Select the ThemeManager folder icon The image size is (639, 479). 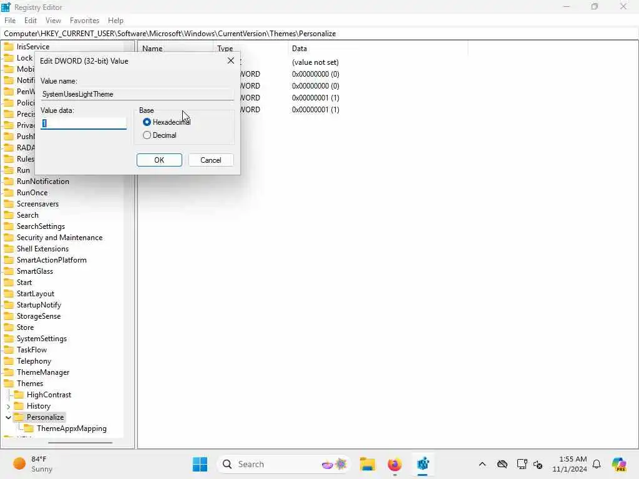coord(9,372)
